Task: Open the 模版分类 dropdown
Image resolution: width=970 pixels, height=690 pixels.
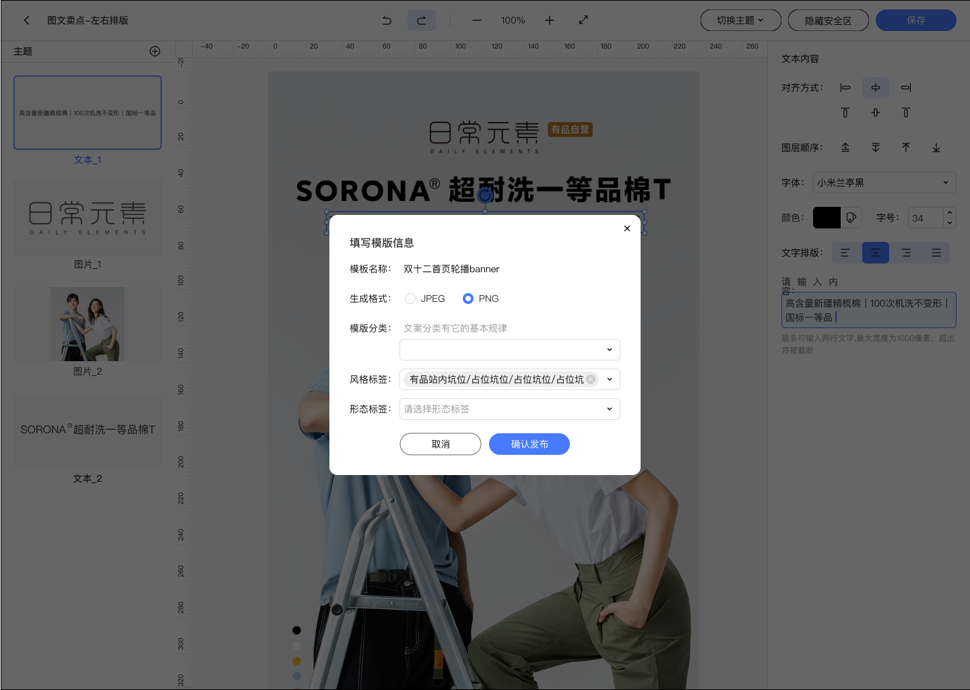Action: tap(510, 350)
